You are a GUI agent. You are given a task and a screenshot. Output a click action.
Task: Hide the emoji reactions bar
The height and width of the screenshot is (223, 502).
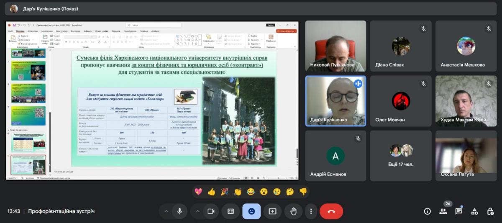[251, 211]
